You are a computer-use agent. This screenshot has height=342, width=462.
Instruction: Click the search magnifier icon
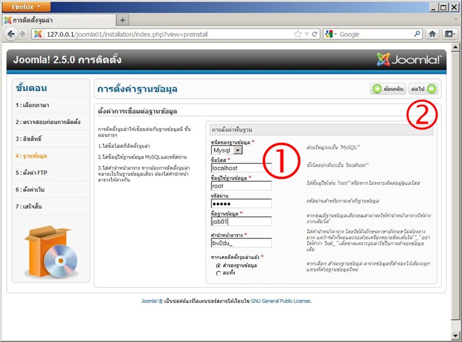tap(417, 34)
